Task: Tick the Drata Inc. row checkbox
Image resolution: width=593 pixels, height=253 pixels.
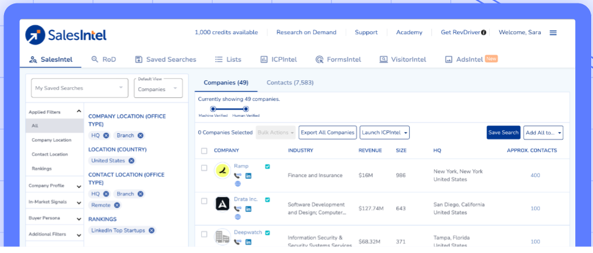Action: [204, 201]
